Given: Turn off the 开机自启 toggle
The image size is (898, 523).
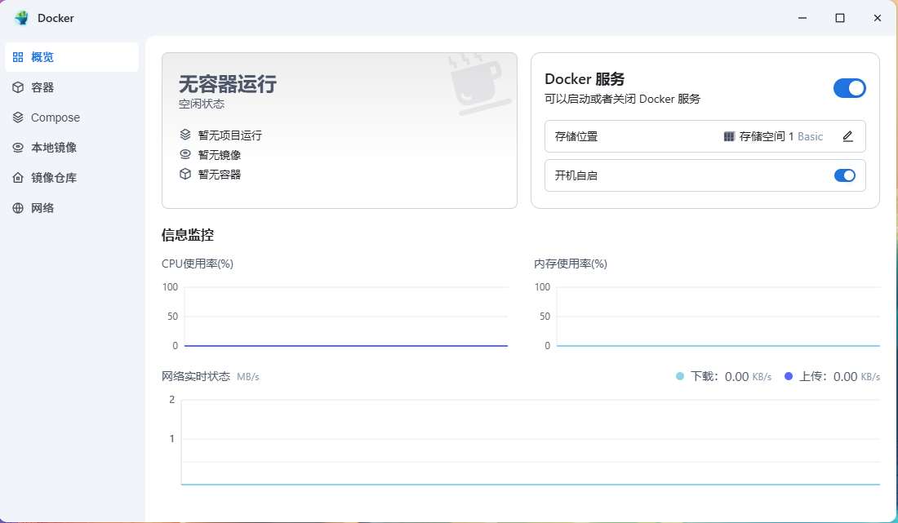Looking at the screenshot, I should (x=845, y=175).
